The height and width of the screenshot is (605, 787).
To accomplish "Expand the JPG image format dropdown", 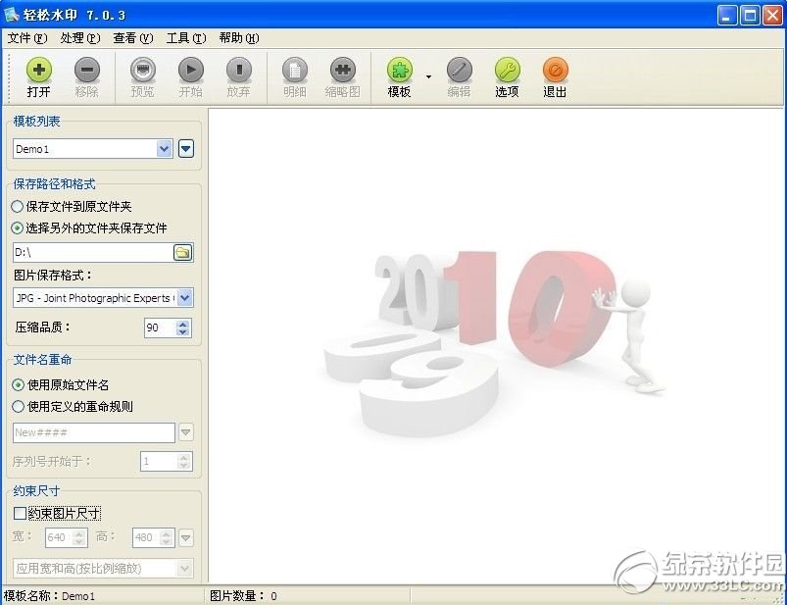I will pyautogui.click(x=184, y=298).
